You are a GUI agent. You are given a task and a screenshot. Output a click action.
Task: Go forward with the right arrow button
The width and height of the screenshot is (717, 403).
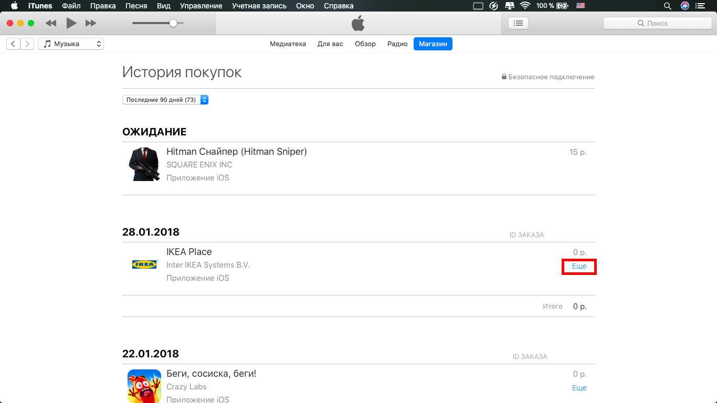click(x=27, y=44)
